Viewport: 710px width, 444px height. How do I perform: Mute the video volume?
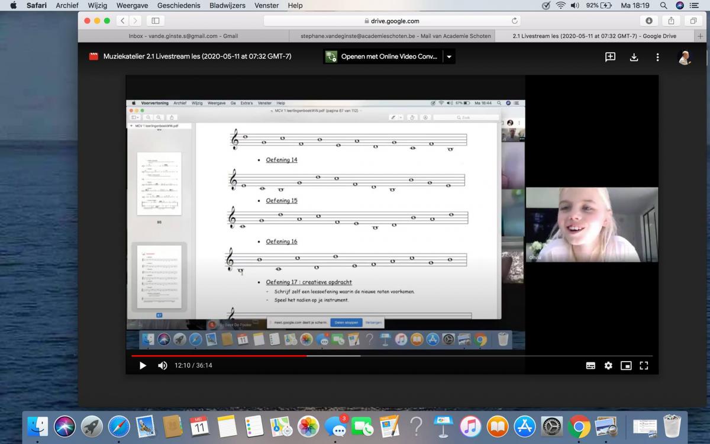point(162,366)
